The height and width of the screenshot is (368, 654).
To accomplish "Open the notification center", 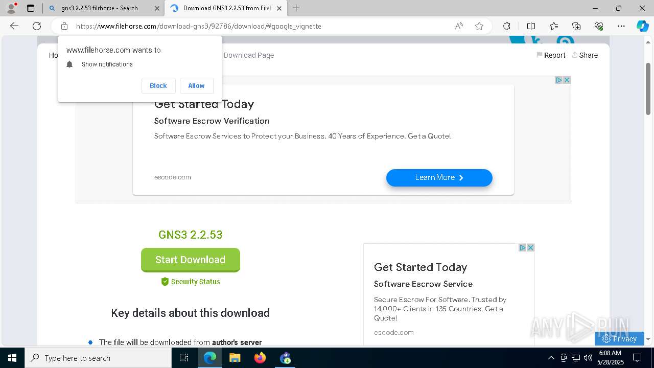I will 637,358.
